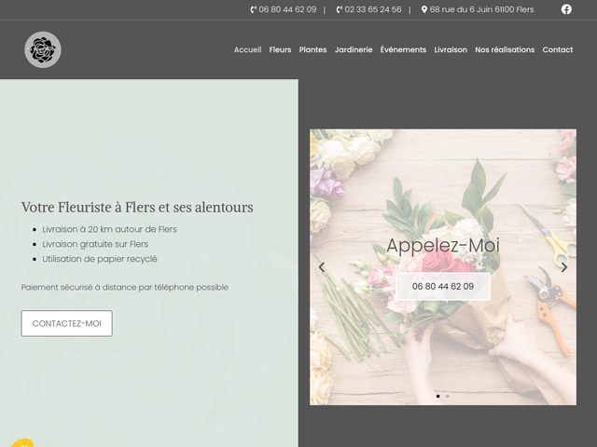
Task: Click the 06 80 44 62 09 call button on slide
Action: (x=443, y=286)
